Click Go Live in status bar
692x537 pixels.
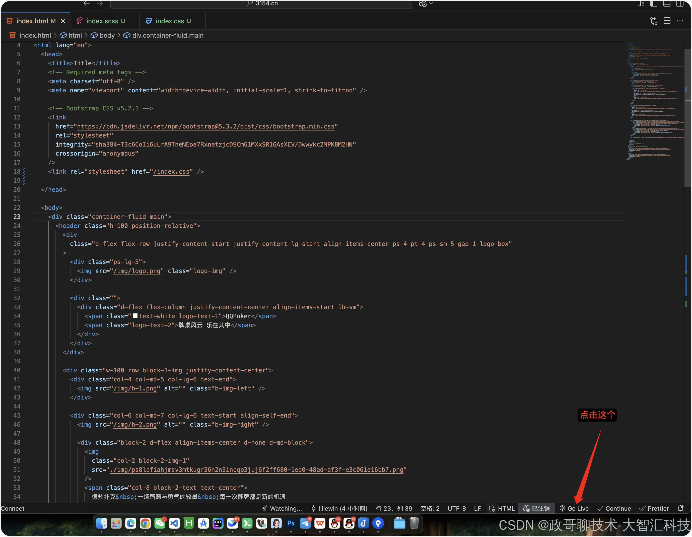tap(574, 508)
